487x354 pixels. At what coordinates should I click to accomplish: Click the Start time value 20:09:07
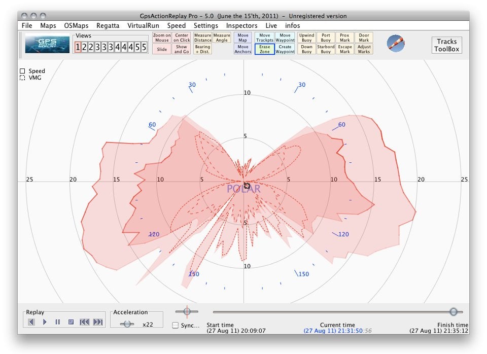click(x=236, y=331)
